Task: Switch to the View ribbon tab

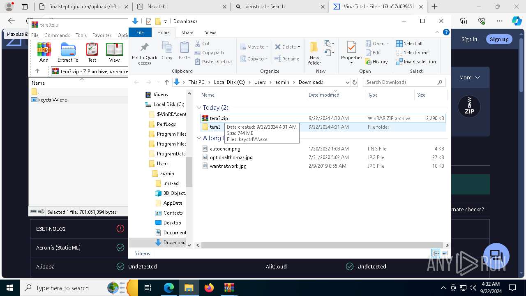Action: tap(210, 32)
